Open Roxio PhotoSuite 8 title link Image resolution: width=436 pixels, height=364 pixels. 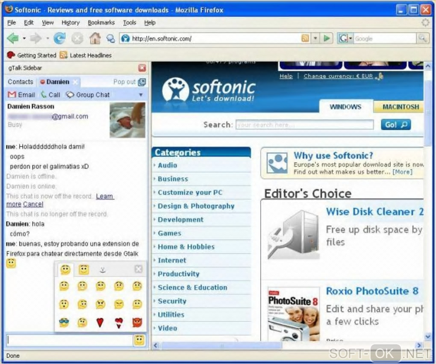(372, 291)
